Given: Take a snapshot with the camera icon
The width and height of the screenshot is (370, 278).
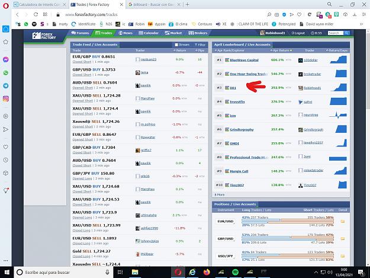Looking at the screenshot, I should tap(276, 15).
